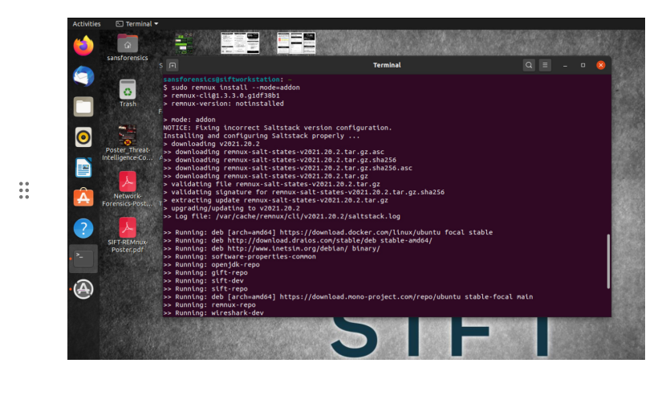Click the 'Running: gift-repo' line

(x=205, y=273)
